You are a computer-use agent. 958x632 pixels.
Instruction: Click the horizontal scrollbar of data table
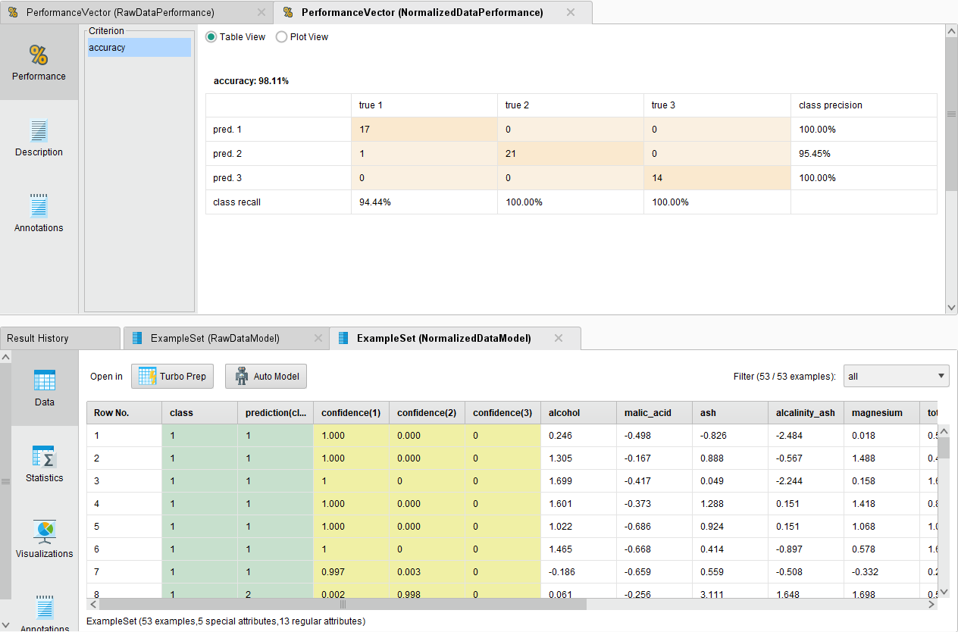point(343,605)
